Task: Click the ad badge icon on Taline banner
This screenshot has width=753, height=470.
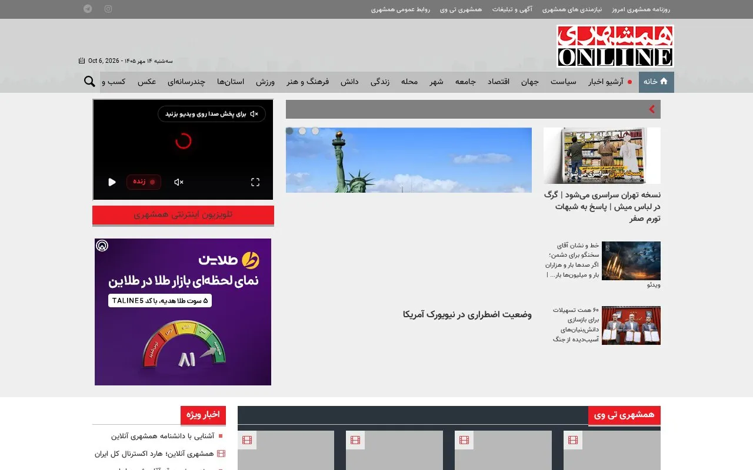Action: point(102,246)
